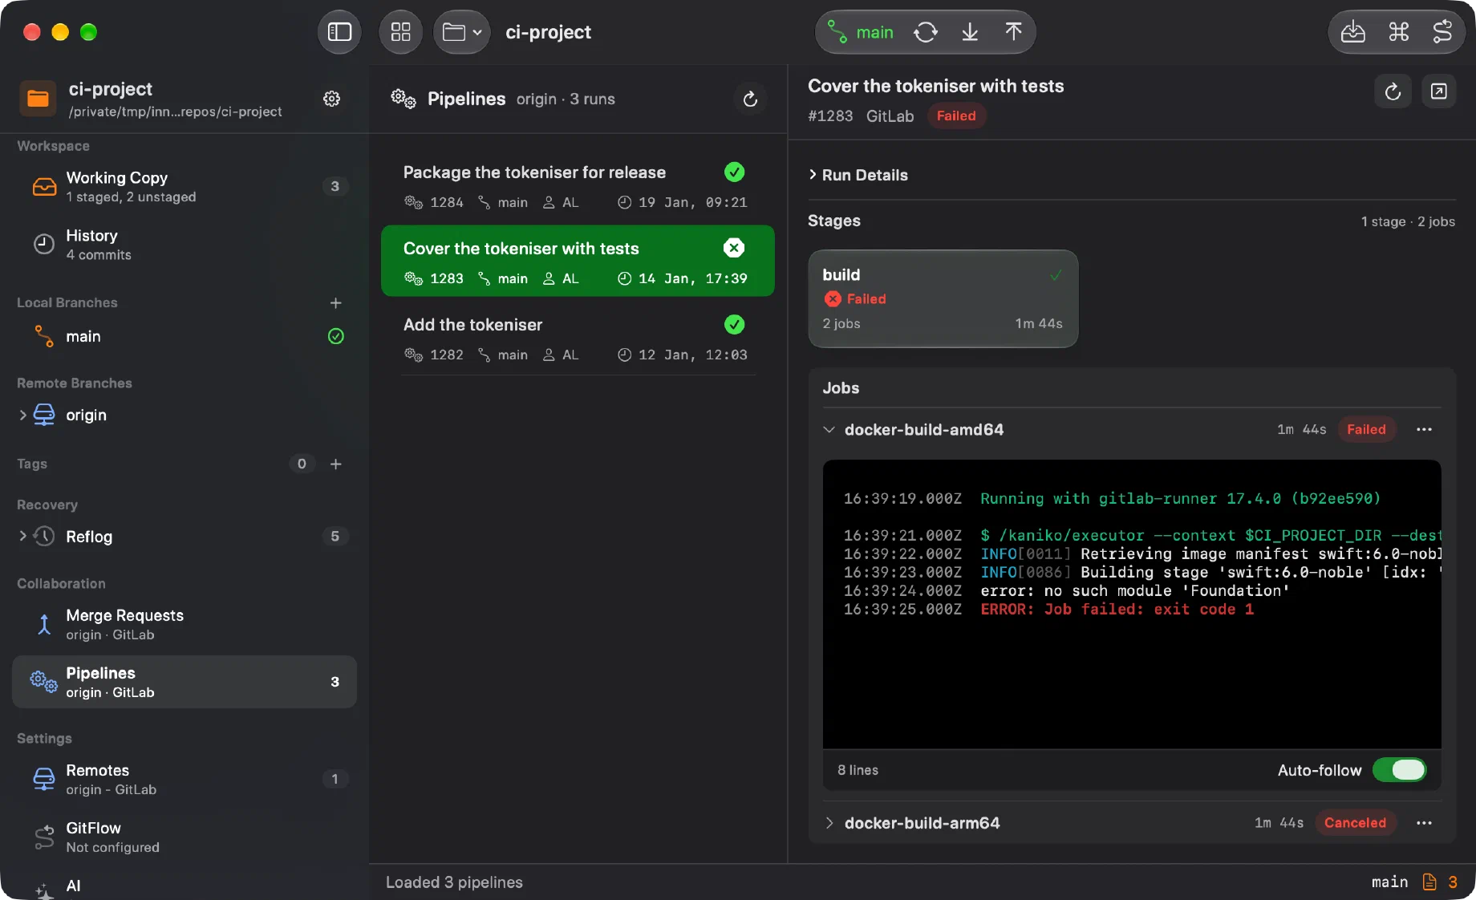Open Merge Requests in sidebar

point(184,624)
